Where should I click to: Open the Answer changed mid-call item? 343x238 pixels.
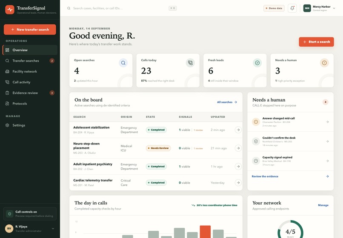(290, 122)
